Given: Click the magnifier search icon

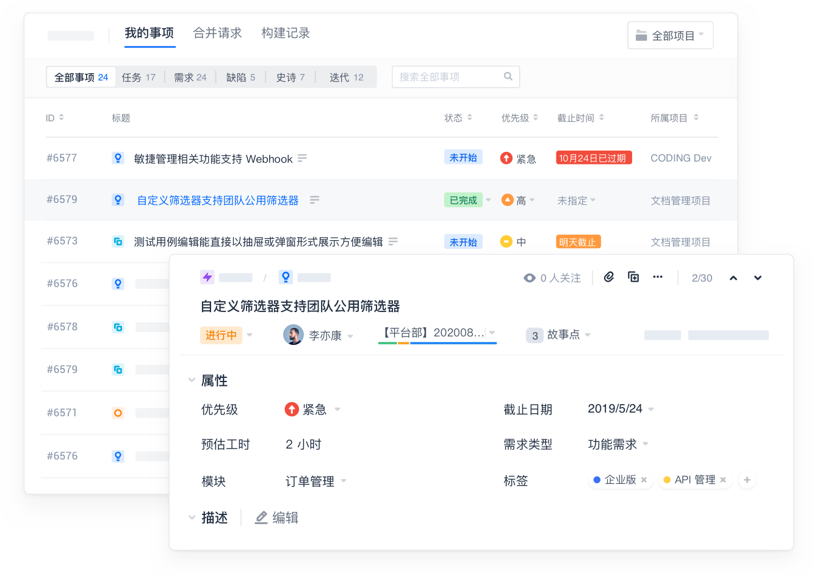Looking at the screenshot, I should tap(508, 76).
